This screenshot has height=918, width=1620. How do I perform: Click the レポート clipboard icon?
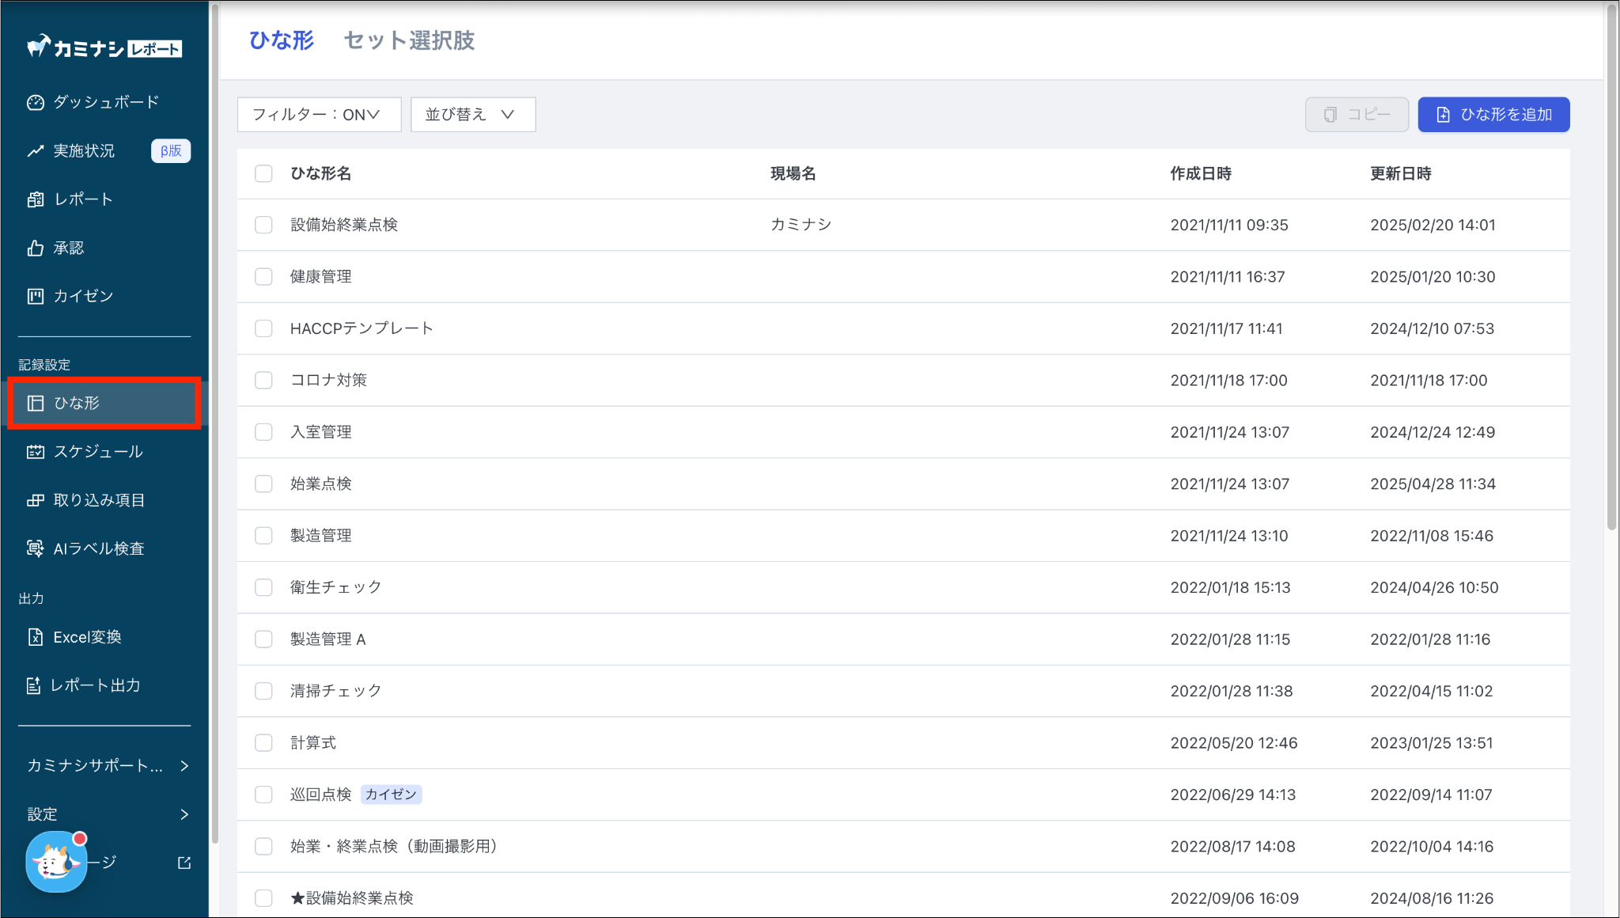35,199
